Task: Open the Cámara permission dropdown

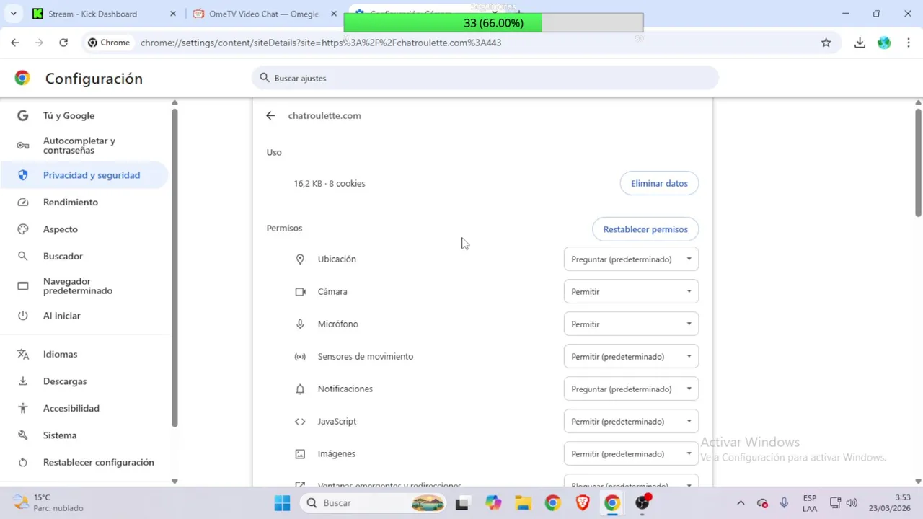Action: click(631, 291)
